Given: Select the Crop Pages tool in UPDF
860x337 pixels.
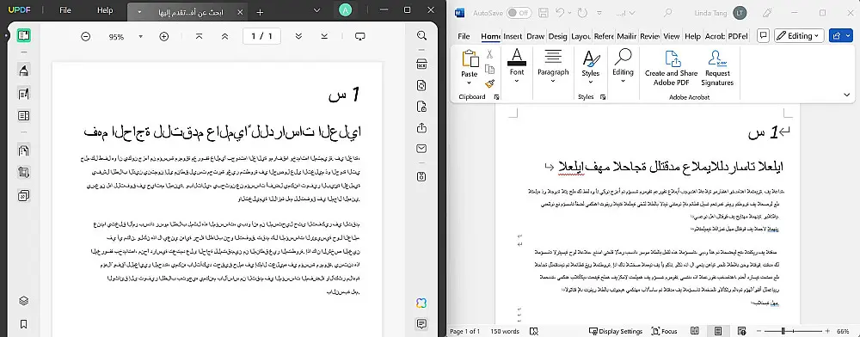Looking at the screenshot, I should [23, 173].
